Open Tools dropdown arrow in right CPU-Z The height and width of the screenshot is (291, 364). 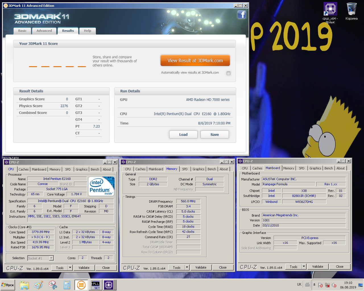click(x=304, y=267)
